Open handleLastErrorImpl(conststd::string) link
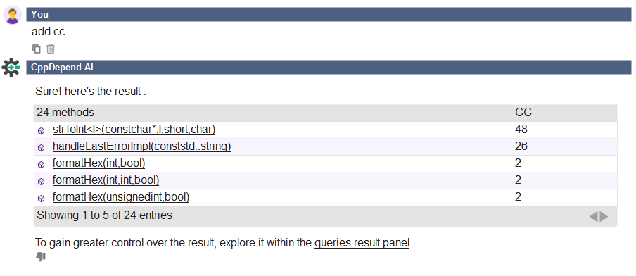 tap(141, 146)
